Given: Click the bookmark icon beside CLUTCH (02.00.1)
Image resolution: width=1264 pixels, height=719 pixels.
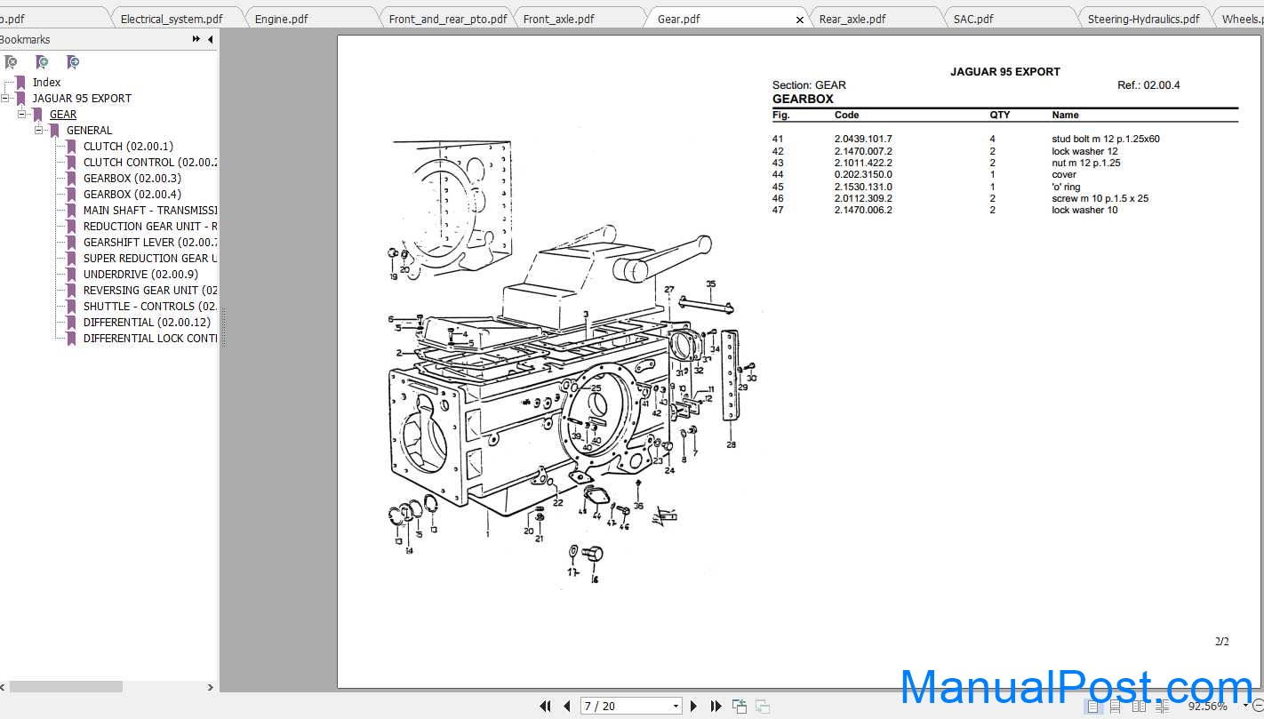Looking at the screenshot, I should pyautogui.click(x=71, y=147).
